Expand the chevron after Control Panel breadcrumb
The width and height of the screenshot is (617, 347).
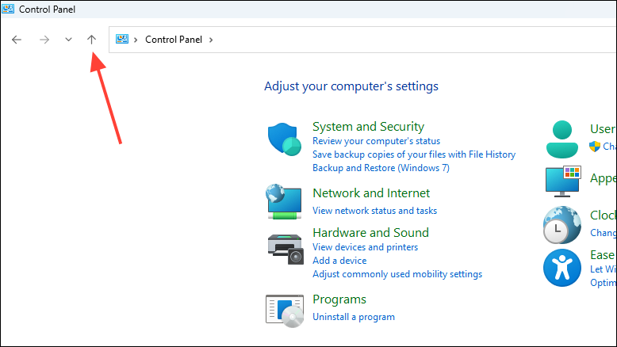(211, 40)
